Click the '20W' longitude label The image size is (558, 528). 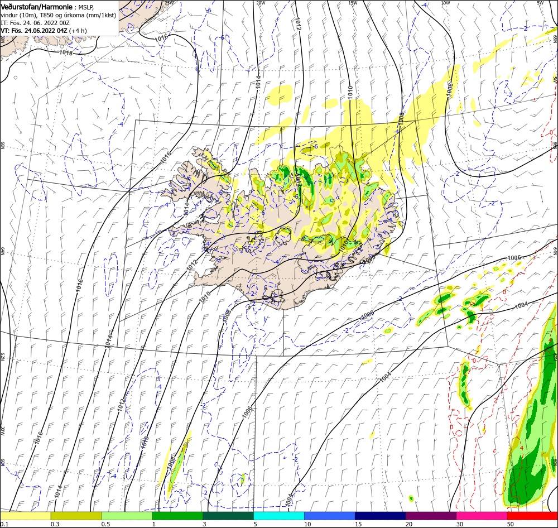pos(261,3)
